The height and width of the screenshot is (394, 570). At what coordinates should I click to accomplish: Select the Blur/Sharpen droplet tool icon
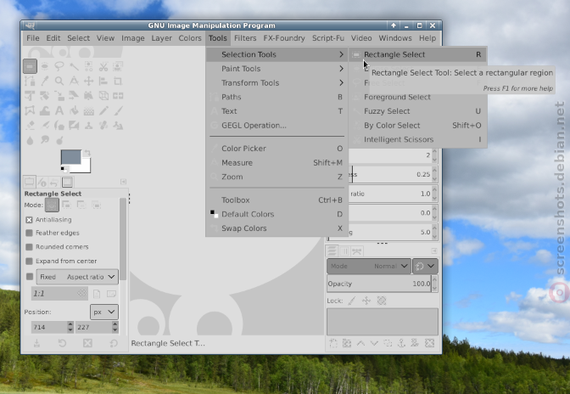point(30,140)
